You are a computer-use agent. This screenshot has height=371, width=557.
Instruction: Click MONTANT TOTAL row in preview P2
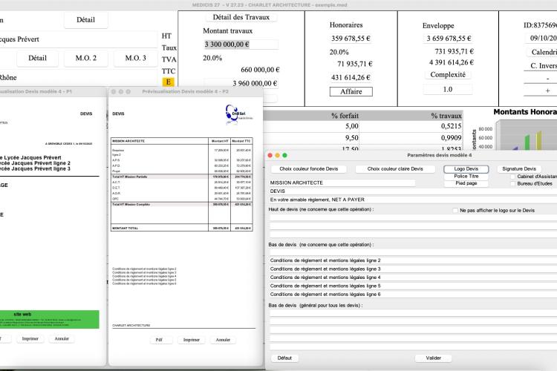(181, 228)
